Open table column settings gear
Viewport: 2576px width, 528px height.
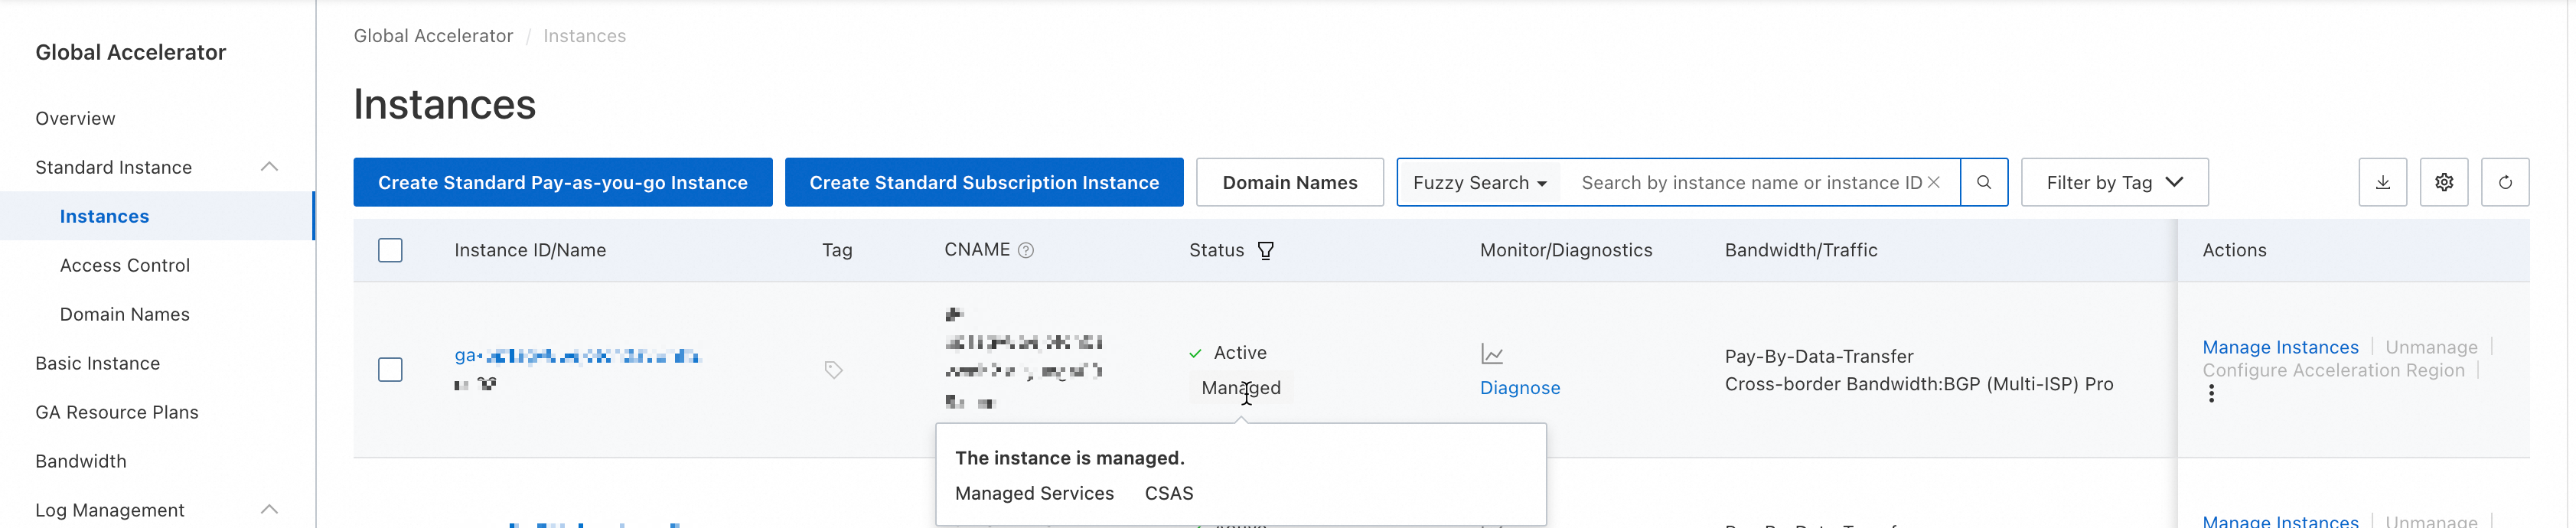coord(2443,182)
